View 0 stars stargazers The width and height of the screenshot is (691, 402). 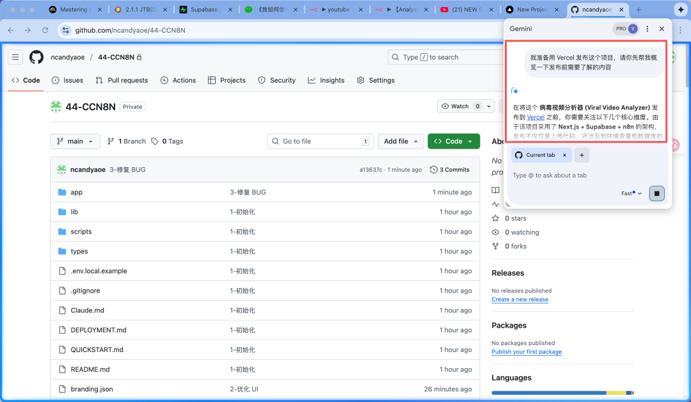tap(515, 219)
